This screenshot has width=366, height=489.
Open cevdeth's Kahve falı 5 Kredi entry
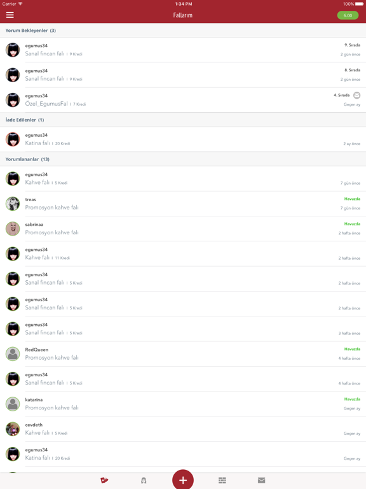183,429
